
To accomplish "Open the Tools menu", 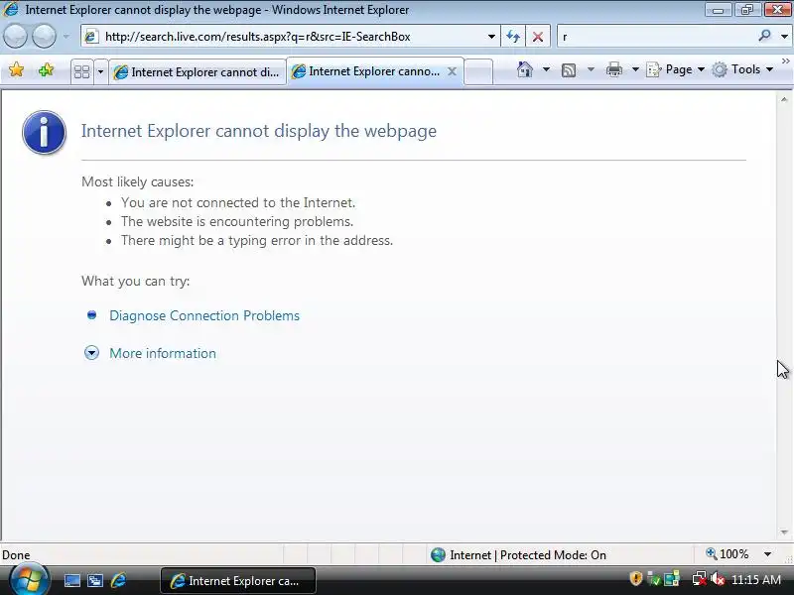I will point(741,69).
